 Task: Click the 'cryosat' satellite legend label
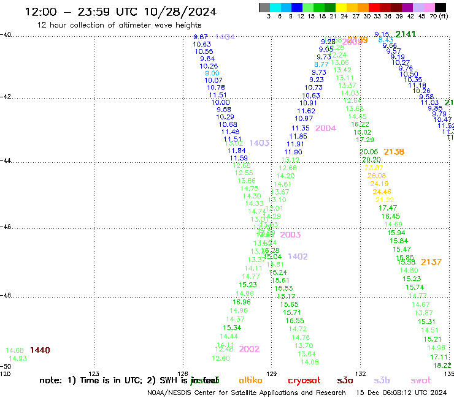click(x=304, y=380)
